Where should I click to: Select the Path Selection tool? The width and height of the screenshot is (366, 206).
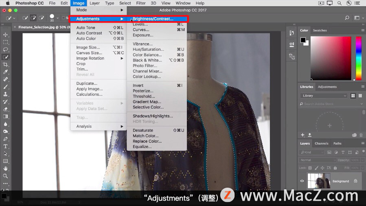pos(5,154)
